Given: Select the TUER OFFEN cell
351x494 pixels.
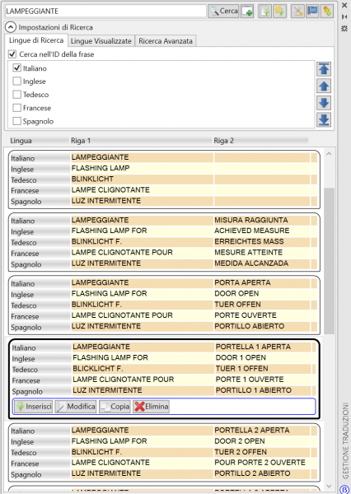Looking at the screenshot, I should (x=262, y=305).
